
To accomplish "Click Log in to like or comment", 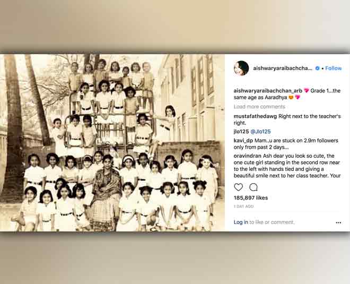I will [241, 222].
